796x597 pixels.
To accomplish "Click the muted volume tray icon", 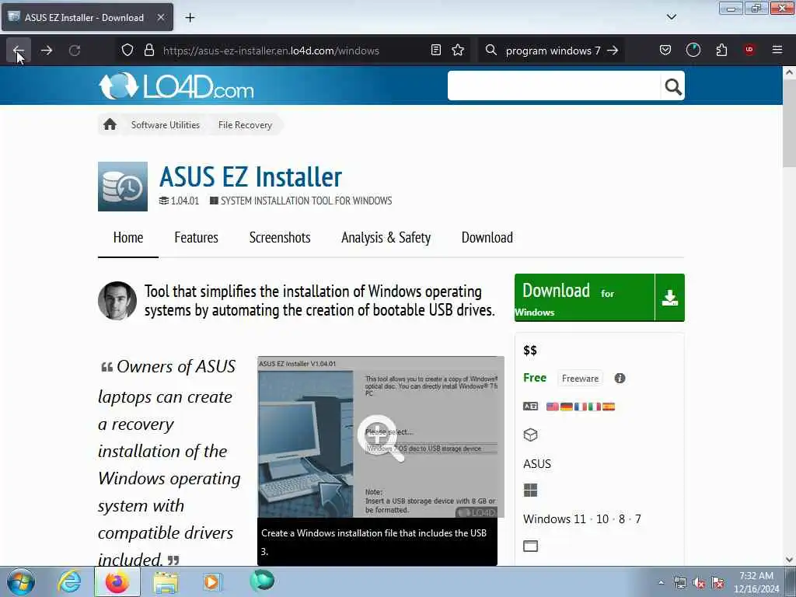I will coord(699,583).
